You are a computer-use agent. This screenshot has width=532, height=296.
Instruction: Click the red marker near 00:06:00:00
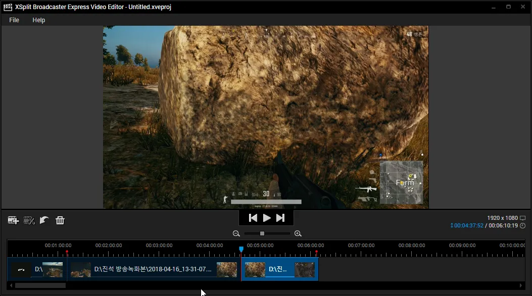click(316, 252)
